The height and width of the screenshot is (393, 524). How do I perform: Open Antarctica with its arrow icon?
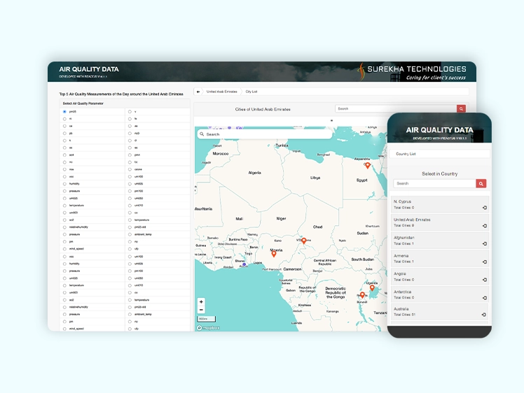coord(485,298)
